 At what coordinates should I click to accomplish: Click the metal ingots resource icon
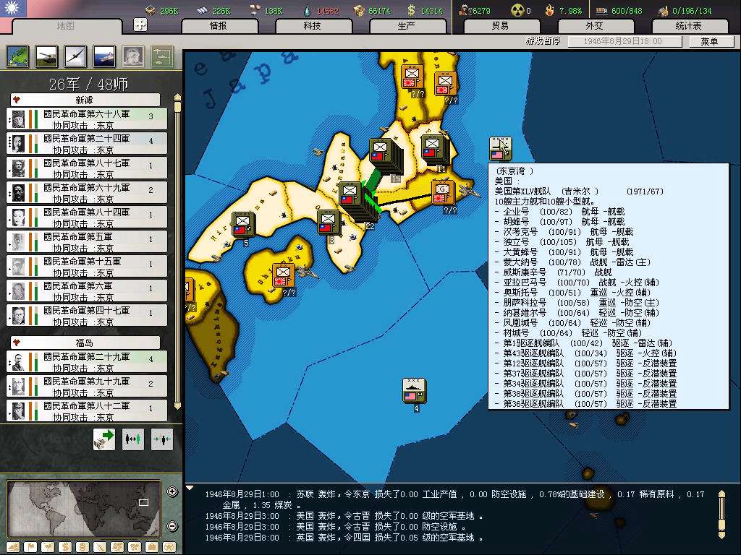tap(202, 10)
